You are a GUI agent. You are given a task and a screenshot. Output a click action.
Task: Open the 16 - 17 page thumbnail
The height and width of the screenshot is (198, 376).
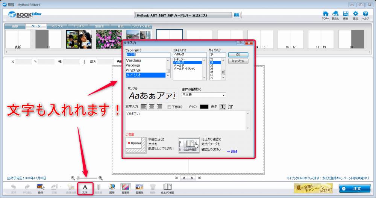click(291, 39)
